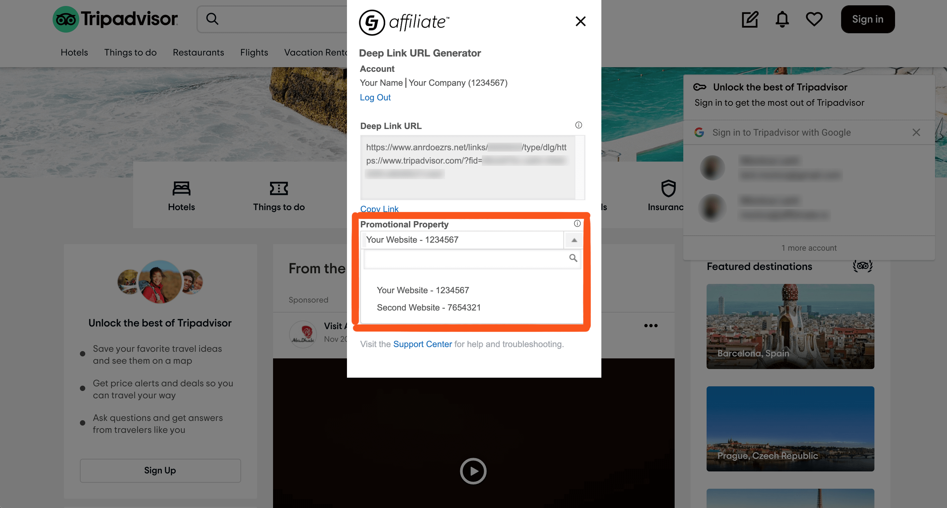Click the Travelers' Choice owl laurel icon
Screen dimensions: 947x508
[x=862, y=266]
